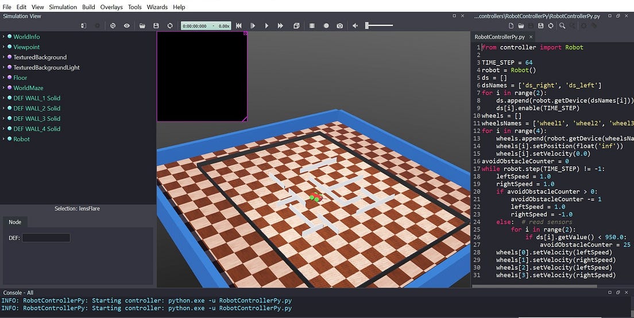The width and height of the screenshot is (634, 318).
Task: Expand the DEF WALL_3 Solid node
Action: coord(3,118)
